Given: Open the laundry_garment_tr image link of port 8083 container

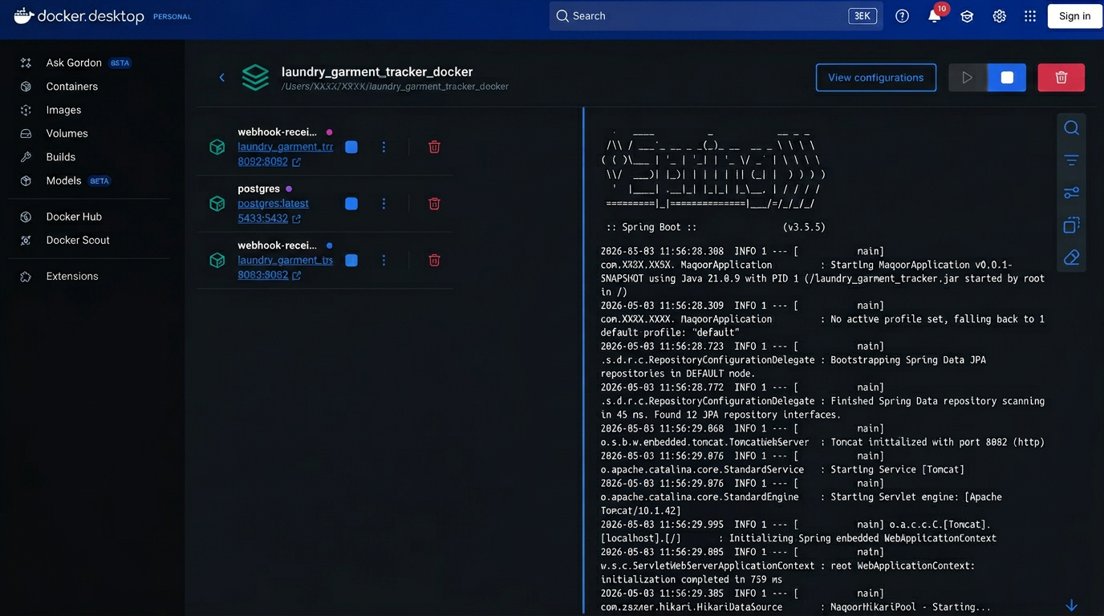Looking at the screenshot, I should pos(285,260).
